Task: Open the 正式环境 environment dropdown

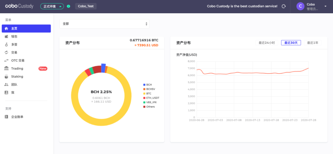Action: [52, 6]
